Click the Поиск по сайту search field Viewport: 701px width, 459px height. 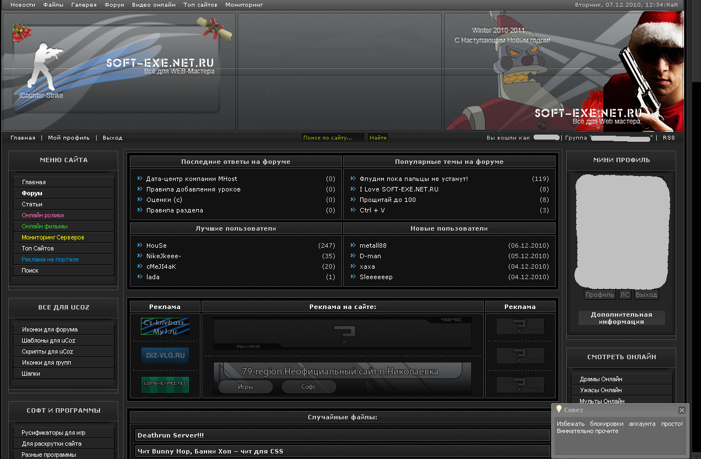[x=333, y=137]
